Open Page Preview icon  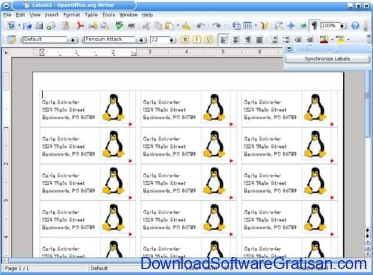(x=104, y=26)
